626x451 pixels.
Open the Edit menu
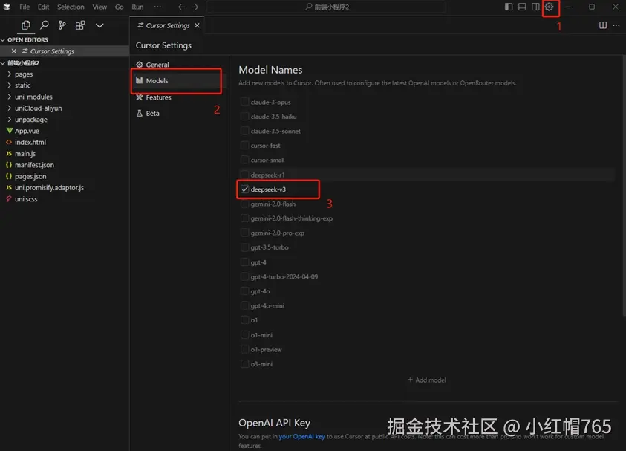click(43, 7)
